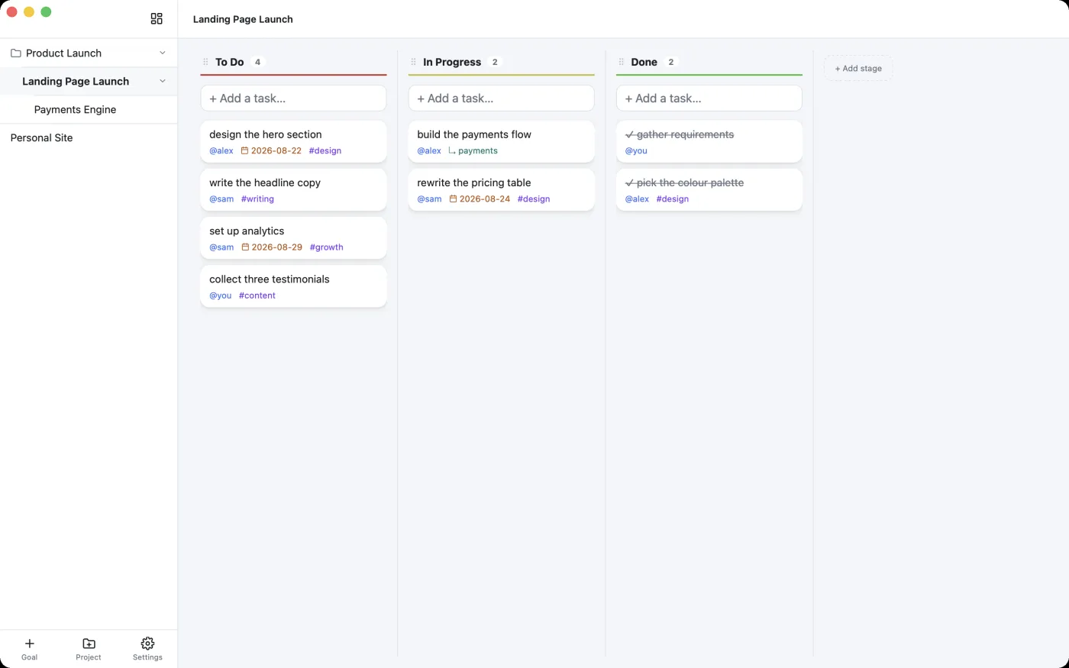1069x668 pixels.
Task: Click the Goal plus icon
Action: coord(29,644)
